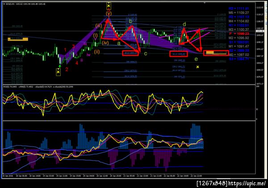Select the M5 = 1109.27 pivot label

click(239, 13)
